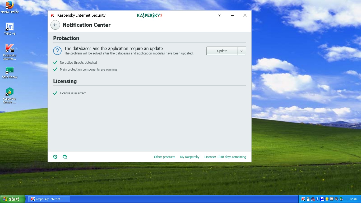Click the Bluetooth tray icon
Image resolution: width=361 pixels, height=203 pixels.
coord(318,199)
